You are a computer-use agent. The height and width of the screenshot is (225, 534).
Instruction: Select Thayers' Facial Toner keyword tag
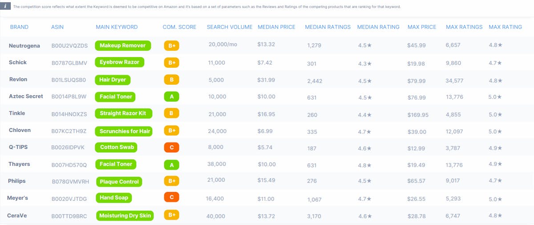coord(116,164)
